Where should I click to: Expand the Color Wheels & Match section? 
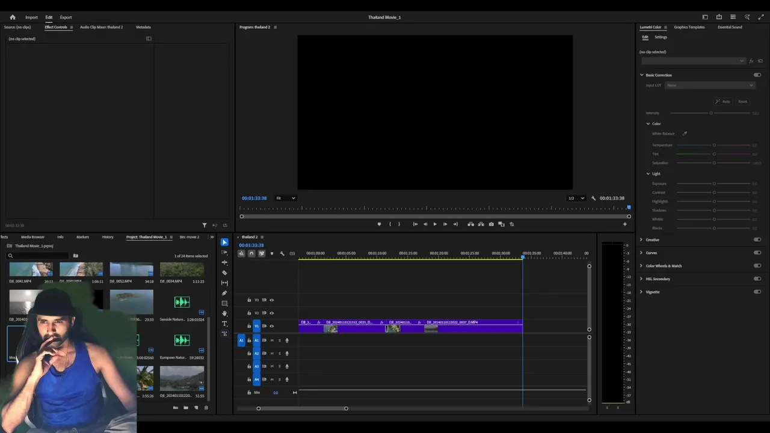641,266
